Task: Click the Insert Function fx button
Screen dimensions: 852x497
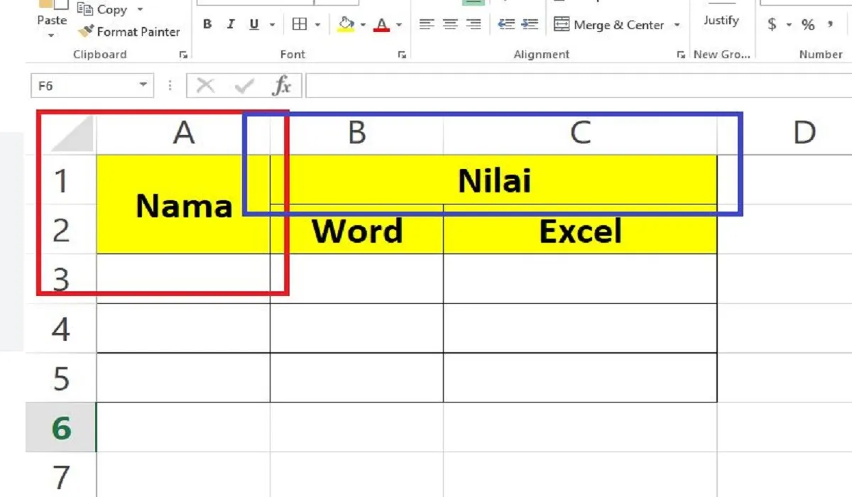Action: (x=283, y=84)
